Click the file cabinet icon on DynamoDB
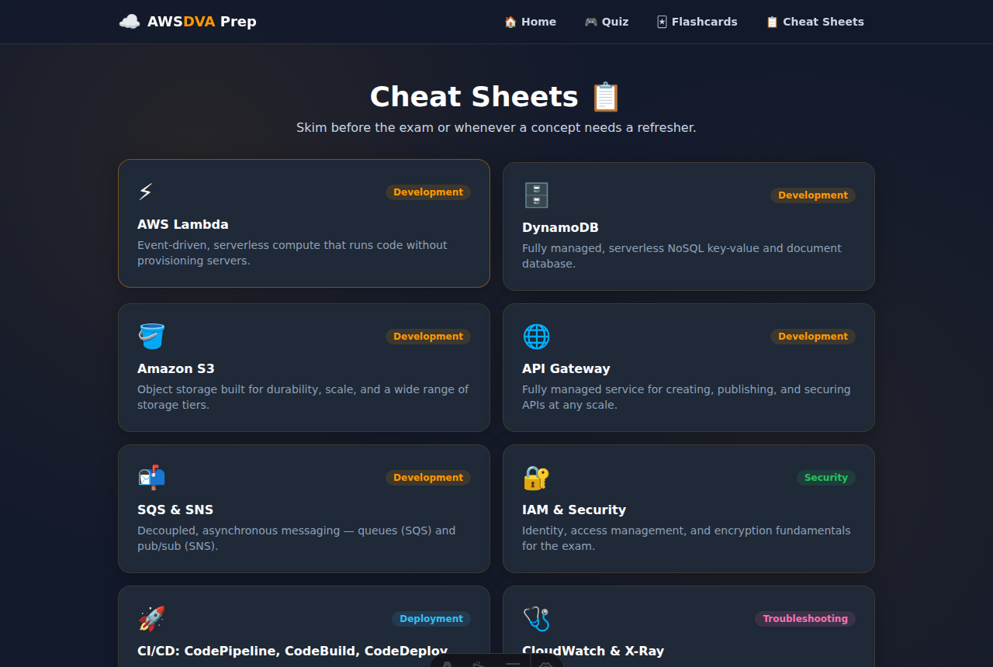This screenshot has height=667, width=993. coord(536,195)
